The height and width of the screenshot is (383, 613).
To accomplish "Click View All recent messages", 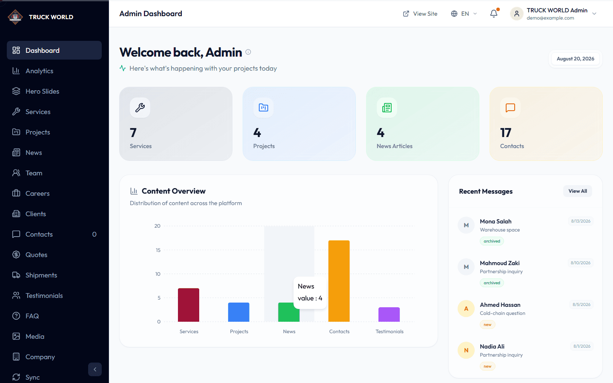I will coord(578,191).
